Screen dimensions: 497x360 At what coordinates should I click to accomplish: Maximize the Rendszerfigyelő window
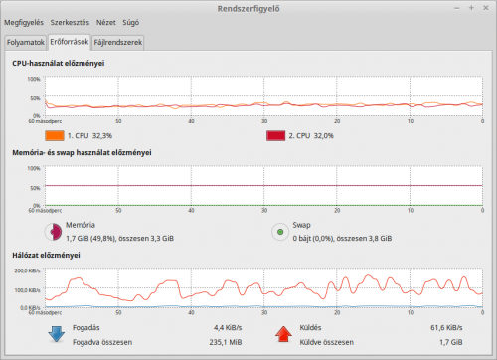pyautogui.click(x=471, y=8)
